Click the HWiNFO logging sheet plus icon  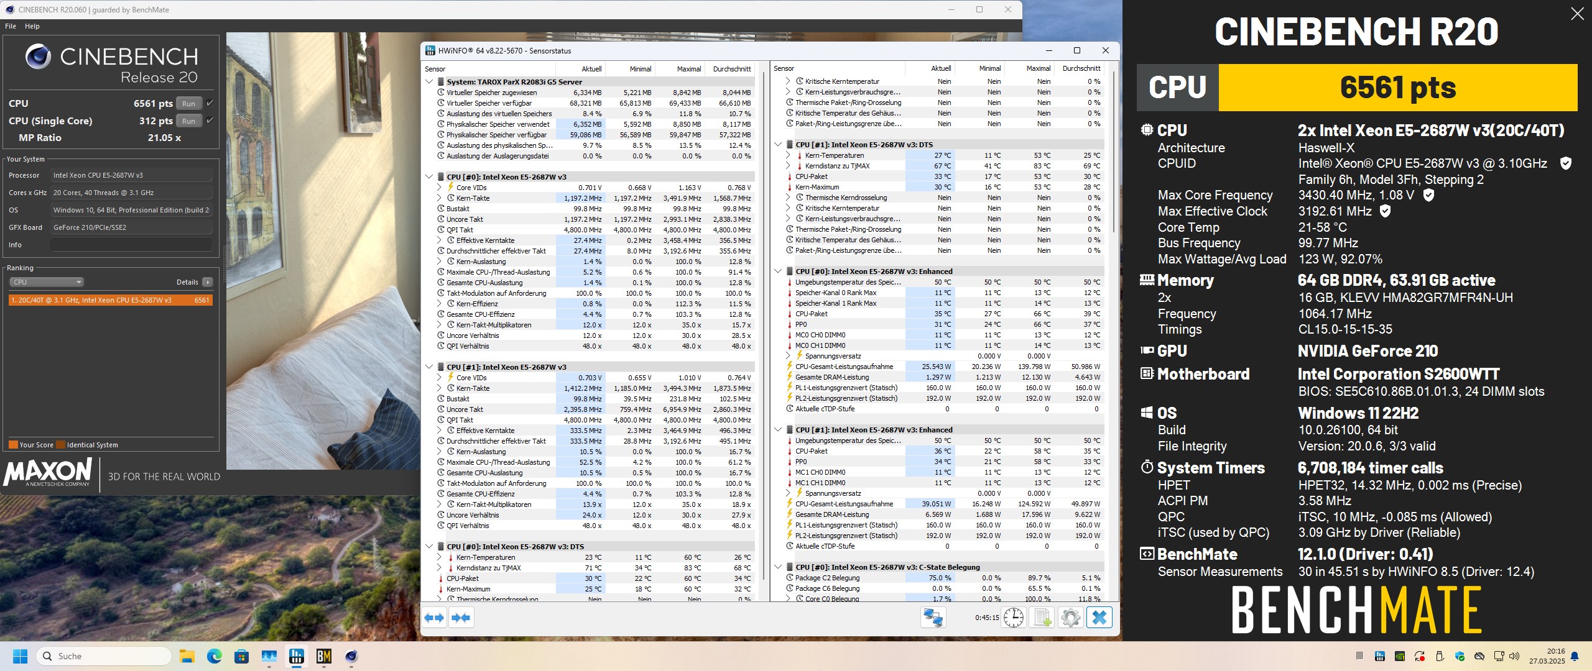(x=1042, y=618)
